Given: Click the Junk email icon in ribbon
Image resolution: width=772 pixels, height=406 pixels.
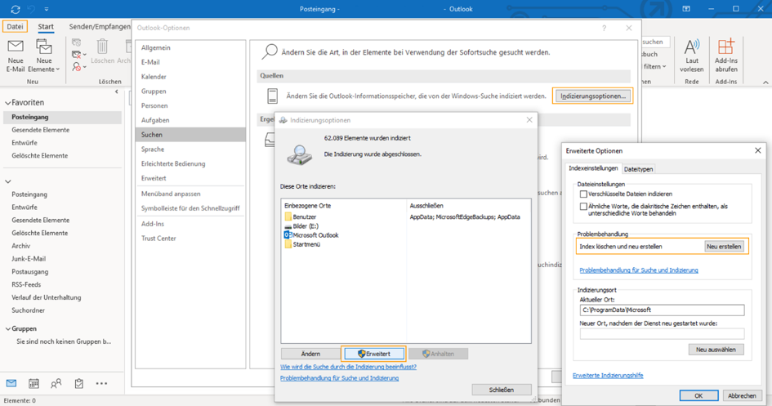Looking at the screenshot, I should click(77, 66).
